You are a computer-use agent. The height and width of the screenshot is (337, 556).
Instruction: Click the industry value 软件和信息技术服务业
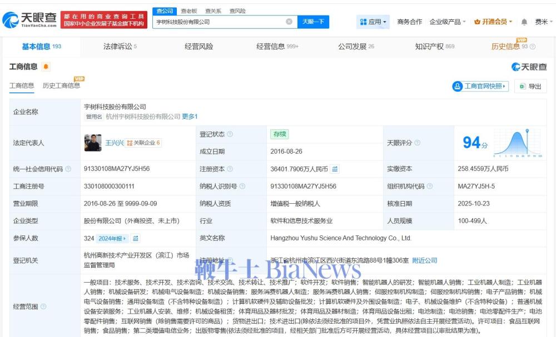pos(301,221)
